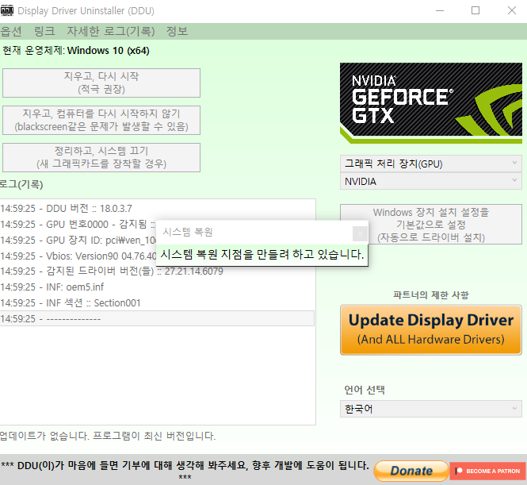Select the INF: oem5.inf log line

(157, 287)
